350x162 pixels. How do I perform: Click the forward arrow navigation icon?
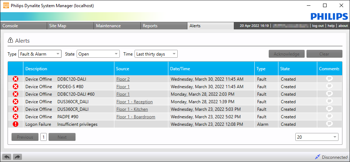[x=17, y=157]
